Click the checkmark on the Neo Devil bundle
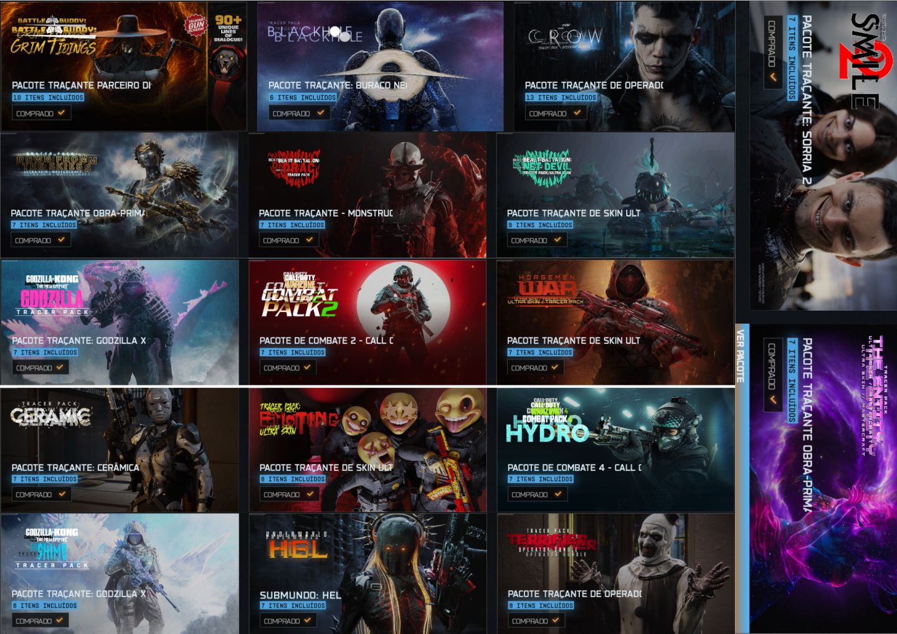Viewport: 897px width, 634px height. [x=558, y=240]
